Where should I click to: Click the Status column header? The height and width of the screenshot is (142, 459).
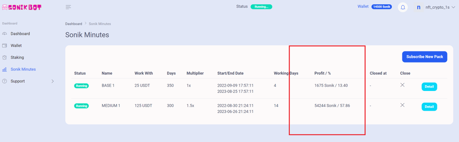pyautogui.click(x=80, y=73)
